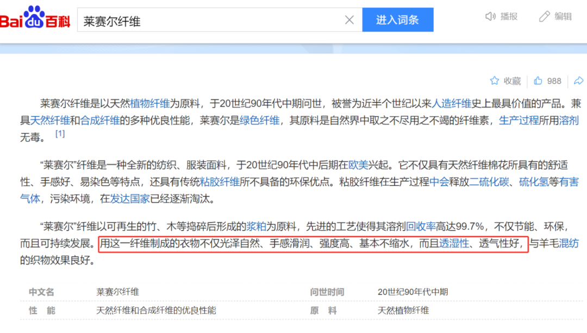Share the entry using the arrow icon
Viewport: 587px width, 333px height.
pyautogui.click(x=578, y=81)
